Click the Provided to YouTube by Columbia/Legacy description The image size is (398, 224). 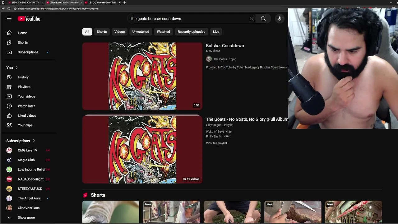tap(247, 68)
